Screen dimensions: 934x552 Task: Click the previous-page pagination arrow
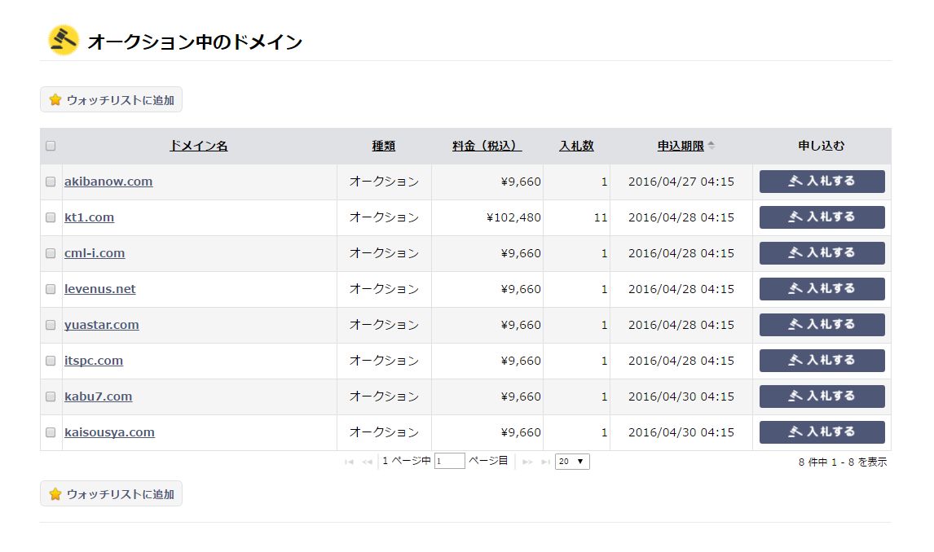click(367, 462)
